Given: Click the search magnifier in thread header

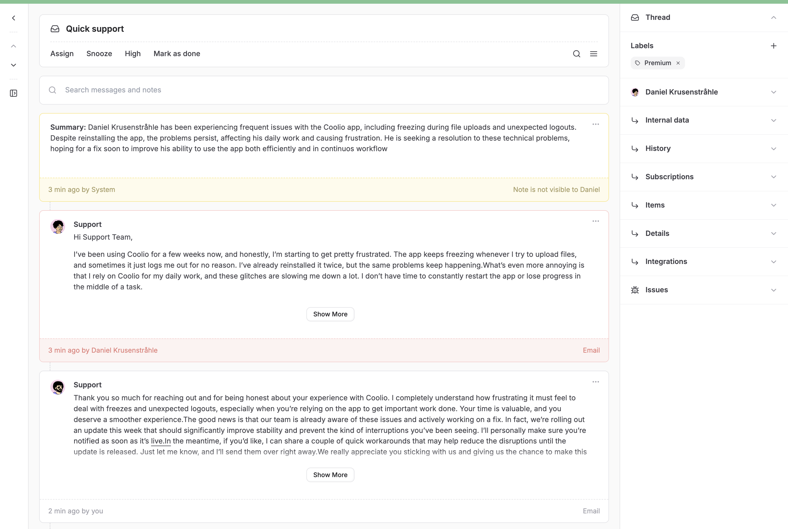Looking at the screenshot, I should click(x=576, y=54).
